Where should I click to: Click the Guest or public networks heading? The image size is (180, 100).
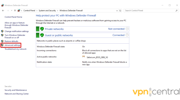pos(59,35)
